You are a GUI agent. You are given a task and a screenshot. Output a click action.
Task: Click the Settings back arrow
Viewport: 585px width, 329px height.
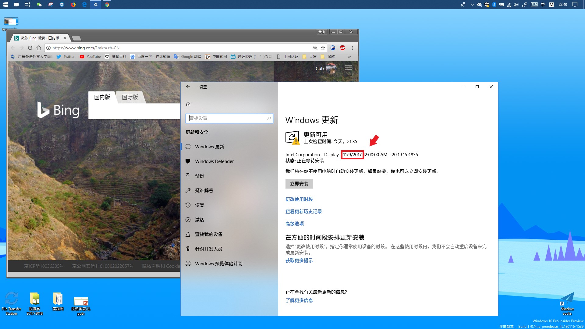[x=188, y=87]
